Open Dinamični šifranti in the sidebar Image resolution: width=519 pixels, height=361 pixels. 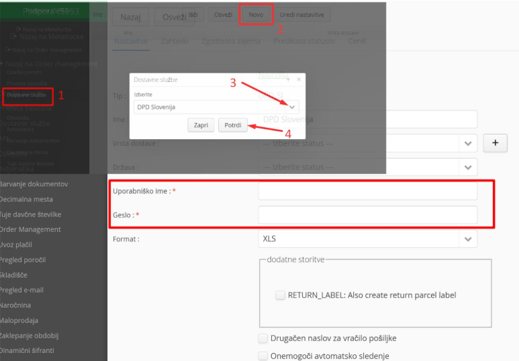click(27, 350)
